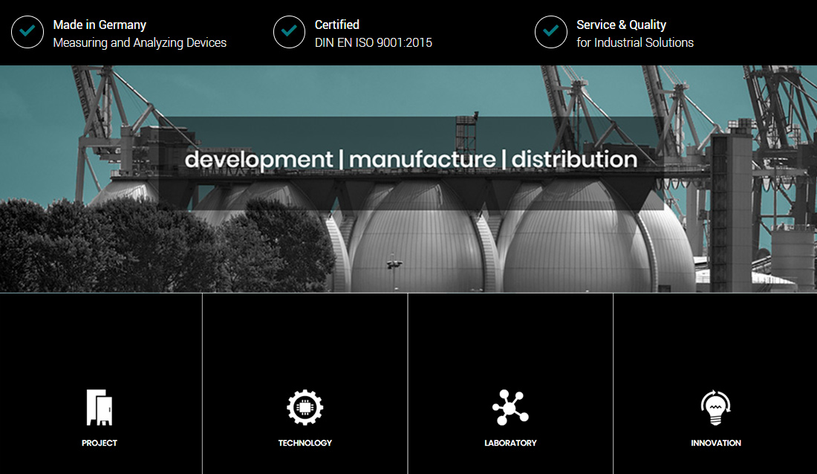This screenshot has width=817, height=474.
Task: Click the Service & Quality heading
Action: [621, 25]
